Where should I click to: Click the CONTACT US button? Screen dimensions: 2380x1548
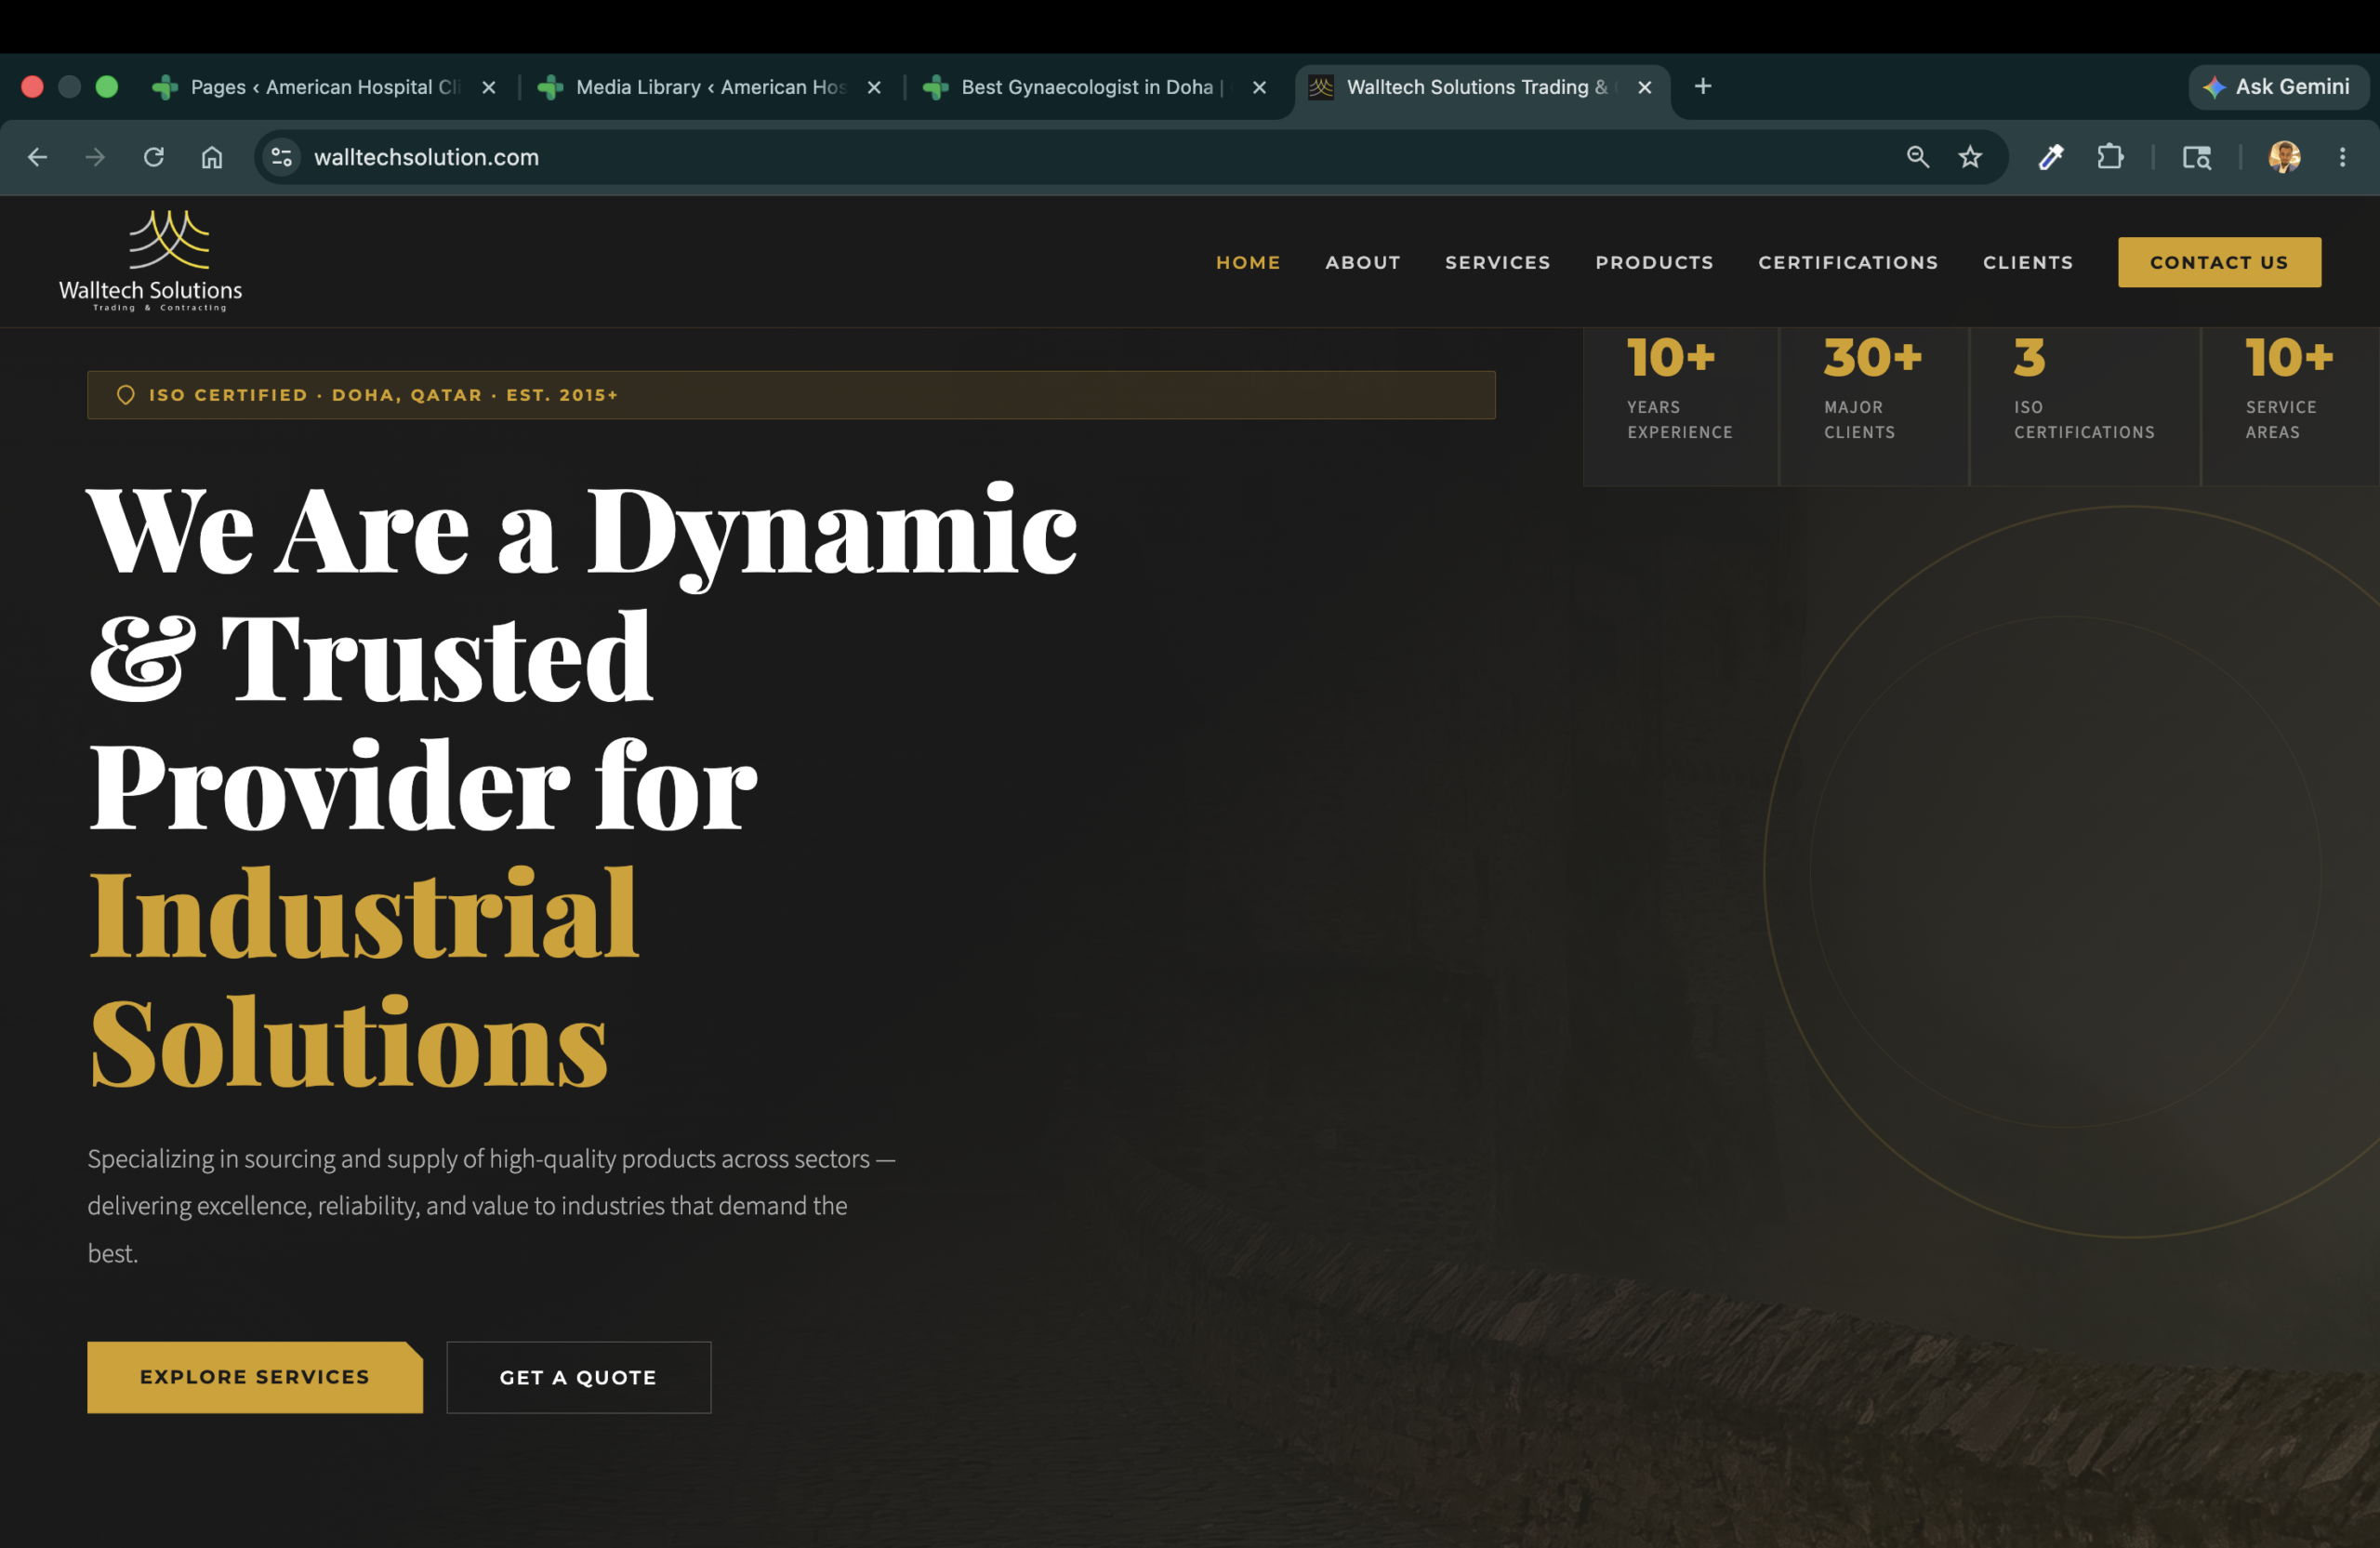click(x=2219, y=262)
